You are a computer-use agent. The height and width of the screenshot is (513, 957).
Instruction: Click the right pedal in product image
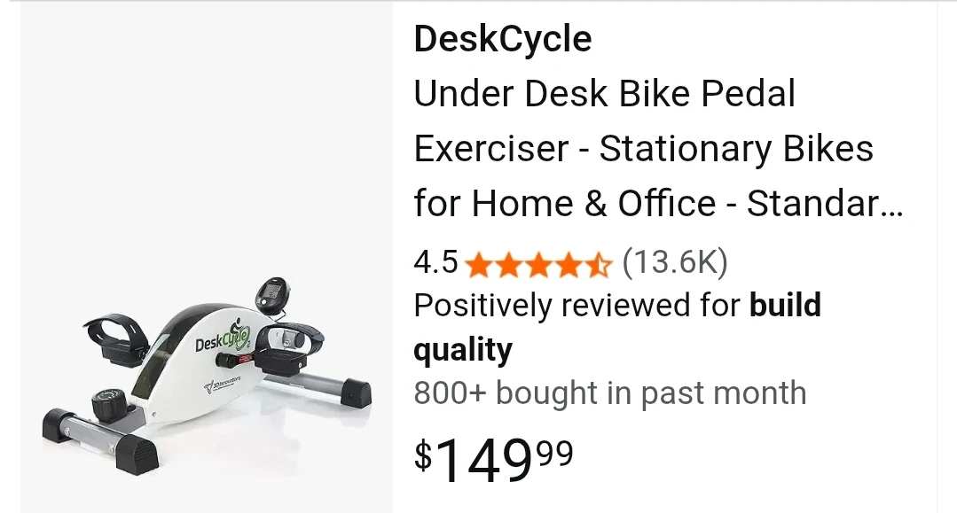(x=286, y=349)
